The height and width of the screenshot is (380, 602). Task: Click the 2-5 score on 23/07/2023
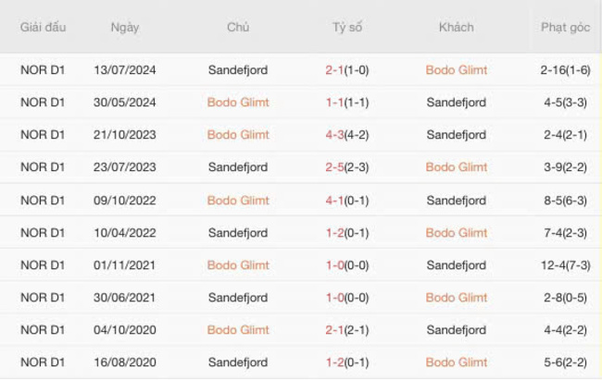click(334, 167)
